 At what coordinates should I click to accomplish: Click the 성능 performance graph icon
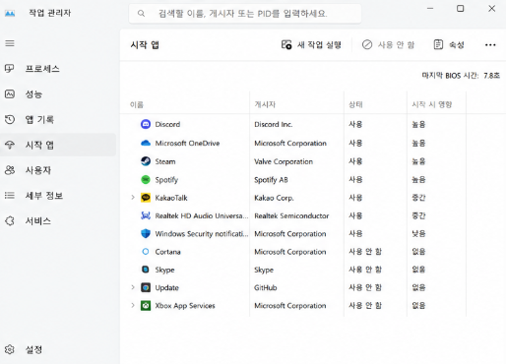10,94
